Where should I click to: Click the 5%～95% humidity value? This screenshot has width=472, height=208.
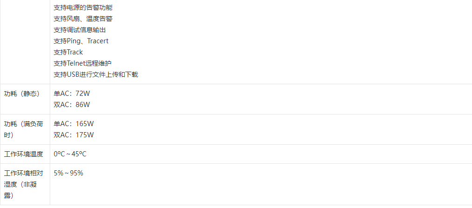pyautogui.click(x=68, y=173)
